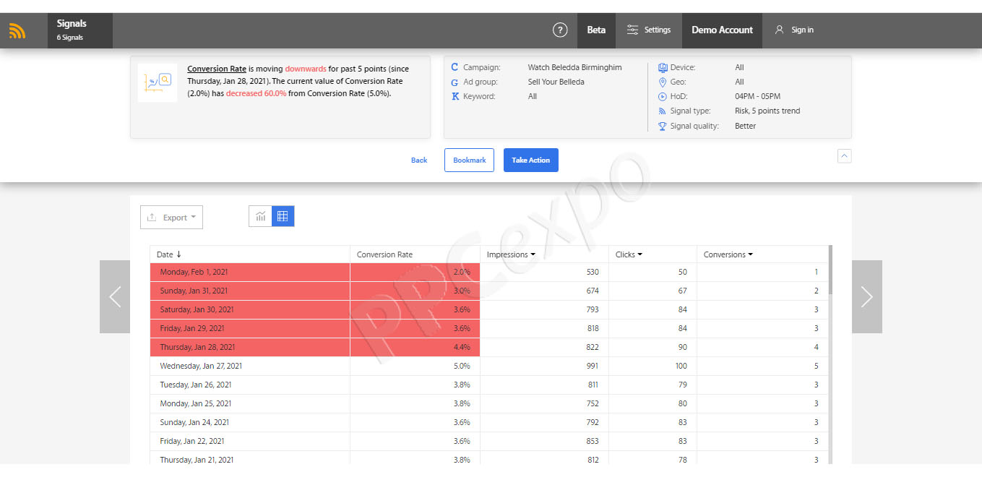Click the 530 impressions cell
Viewport: 982px width, 480px height.
coord(544,272)
